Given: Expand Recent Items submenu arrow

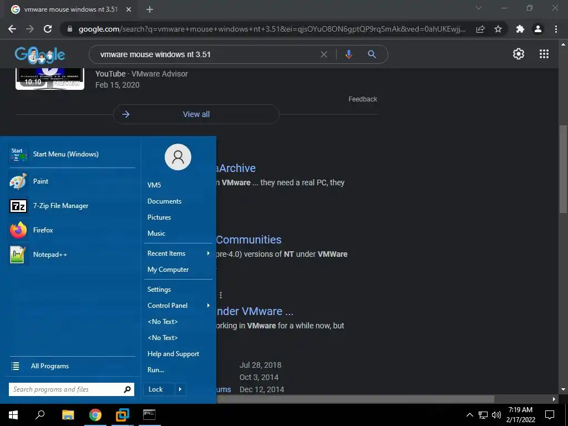Looking at the screenshot, I should pos(209,253).
